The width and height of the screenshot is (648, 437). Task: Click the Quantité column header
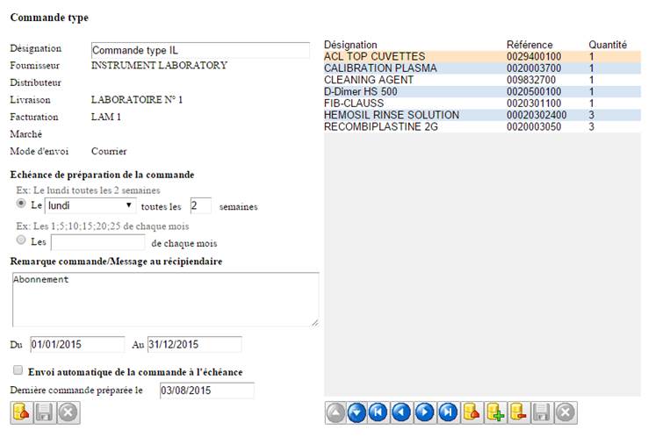608,45
